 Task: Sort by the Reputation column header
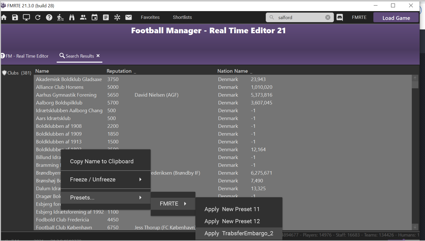119,71
